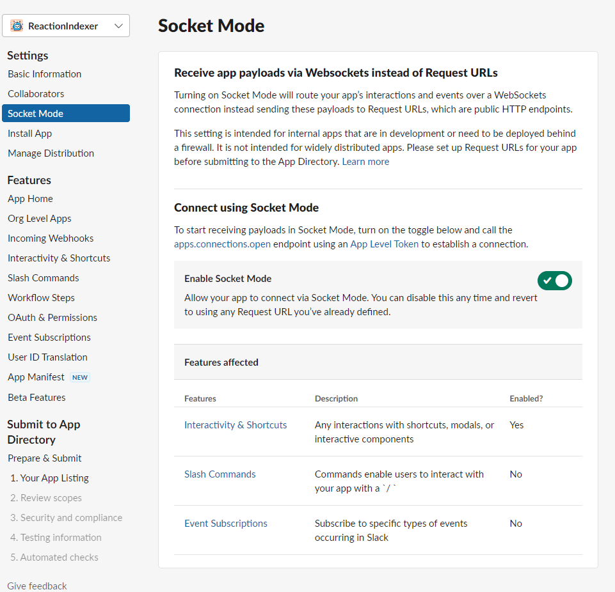Expand the ReactionIndexer app selector chevron
Image resolution: width=615 pixels, height=592 pixels.
pyautogui.click(x=118, y=26)
